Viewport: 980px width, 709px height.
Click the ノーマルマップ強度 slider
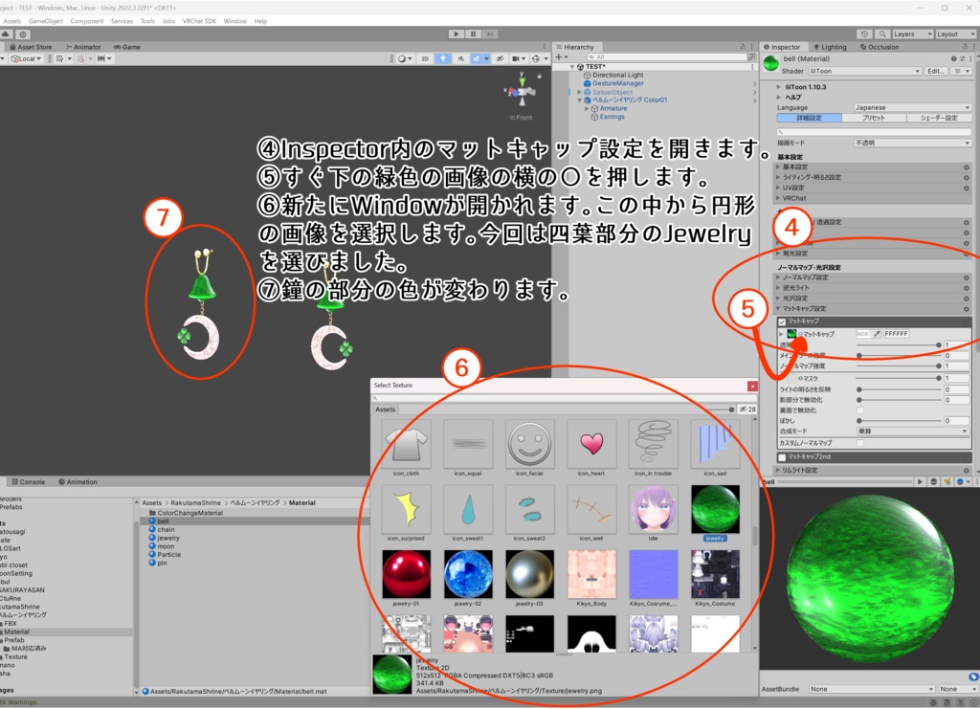click(898, 366)
